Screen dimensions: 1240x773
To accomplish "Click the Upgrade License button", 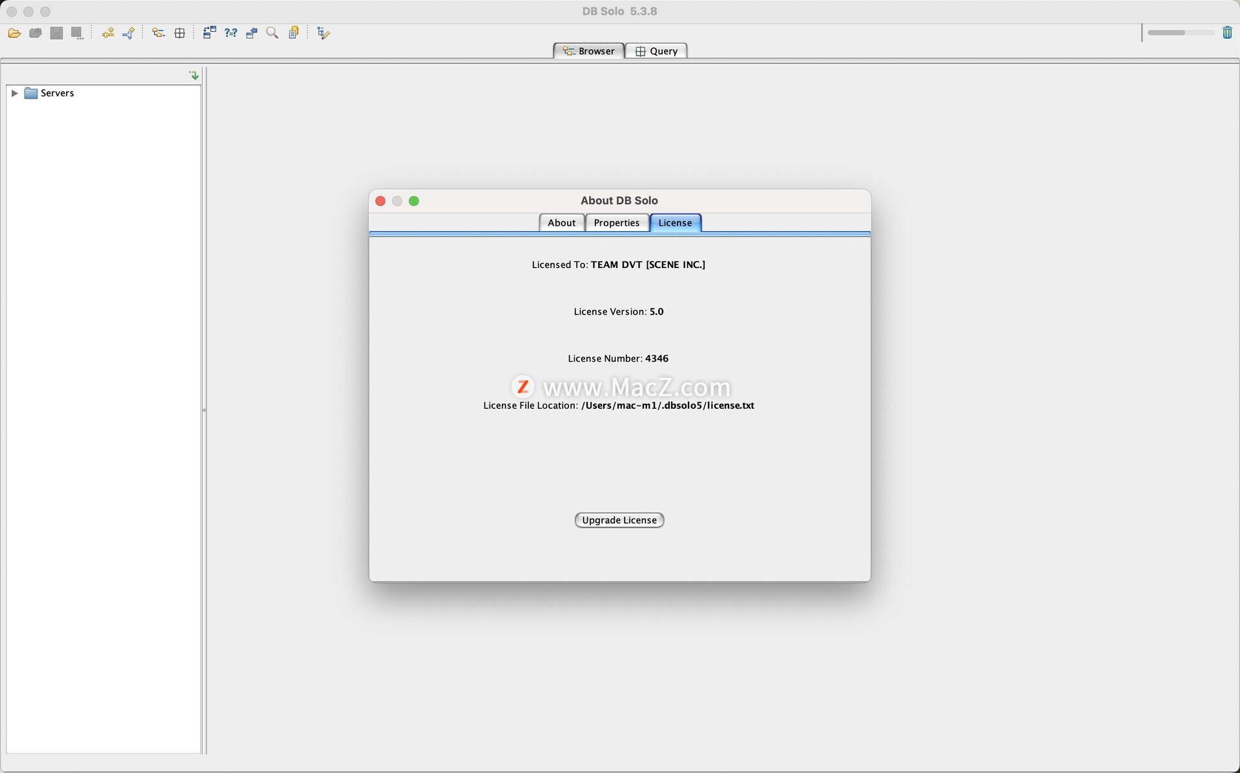I will click(x=619, y=520).
